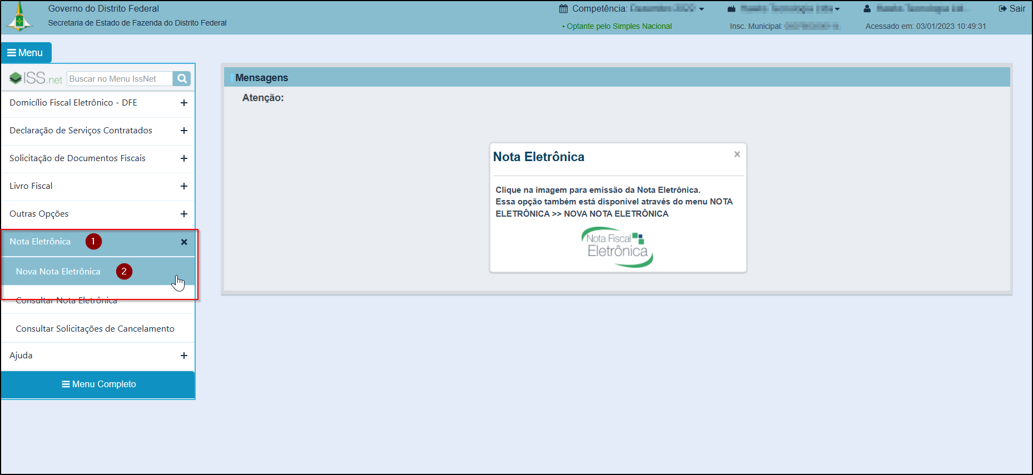Screen dimensions: 1033x475
Task: Click the Menu Completo button
Action: [x=98, y=384]
